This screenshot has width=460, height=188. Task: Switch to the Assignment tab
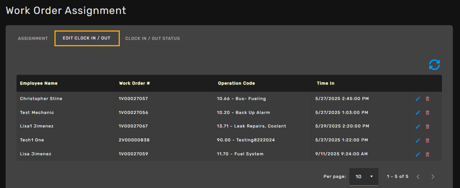(33, 38)
